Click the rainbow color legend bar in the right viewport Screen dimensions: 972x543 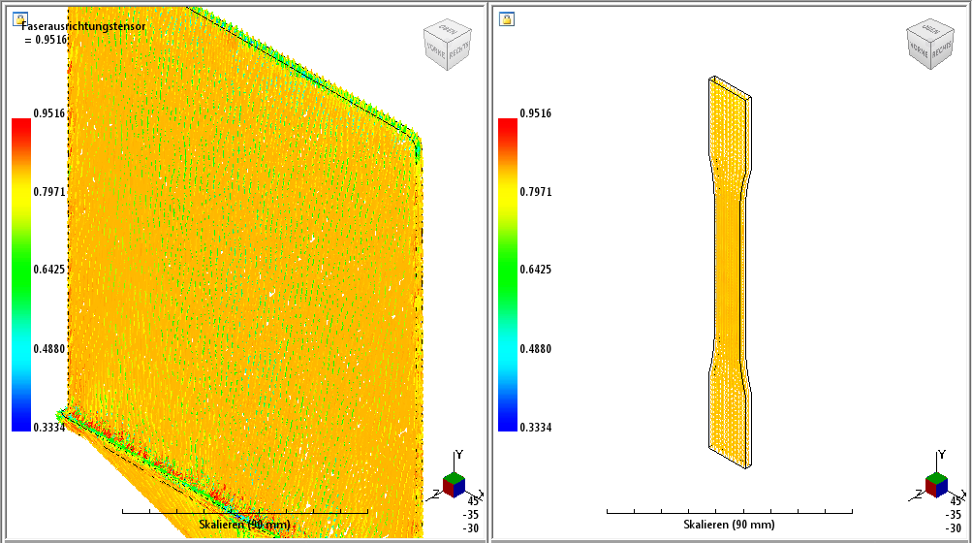click(508, 274)
